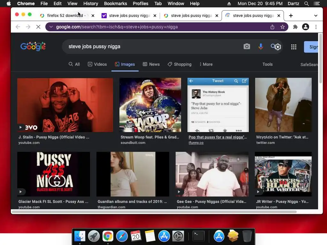Open the SafeSearch options

click(309, 64)
